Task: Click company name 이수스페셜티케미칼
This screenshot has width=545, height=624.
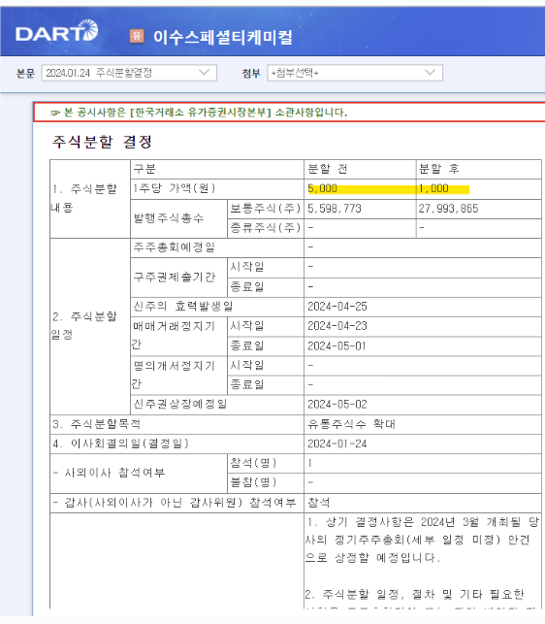Action: 223,37
